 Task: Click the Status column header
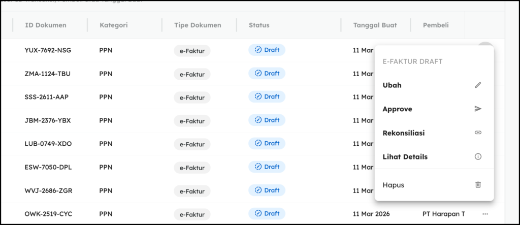pos(259,25)
